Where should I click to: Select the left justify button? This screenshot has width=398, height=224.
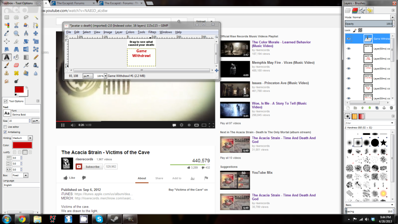pyautogui.click(x=14, y=152)
